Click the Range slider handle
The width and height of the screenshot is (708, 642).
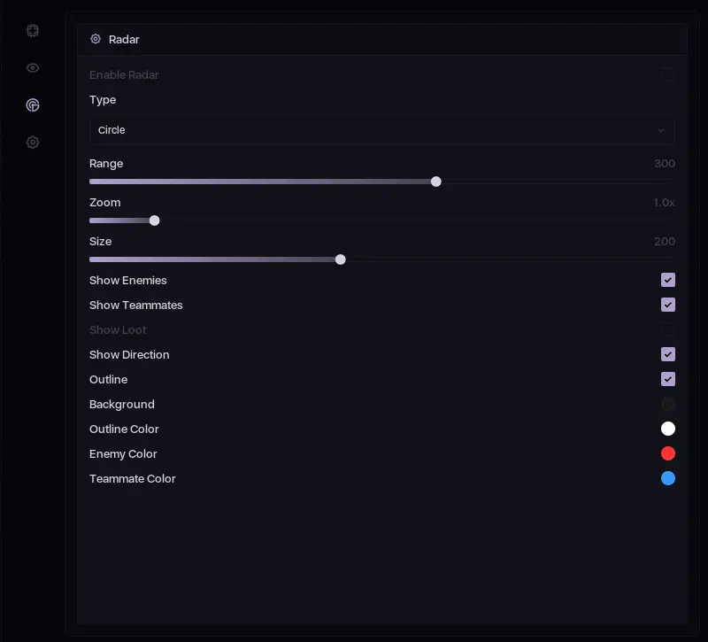pos(436,182)
